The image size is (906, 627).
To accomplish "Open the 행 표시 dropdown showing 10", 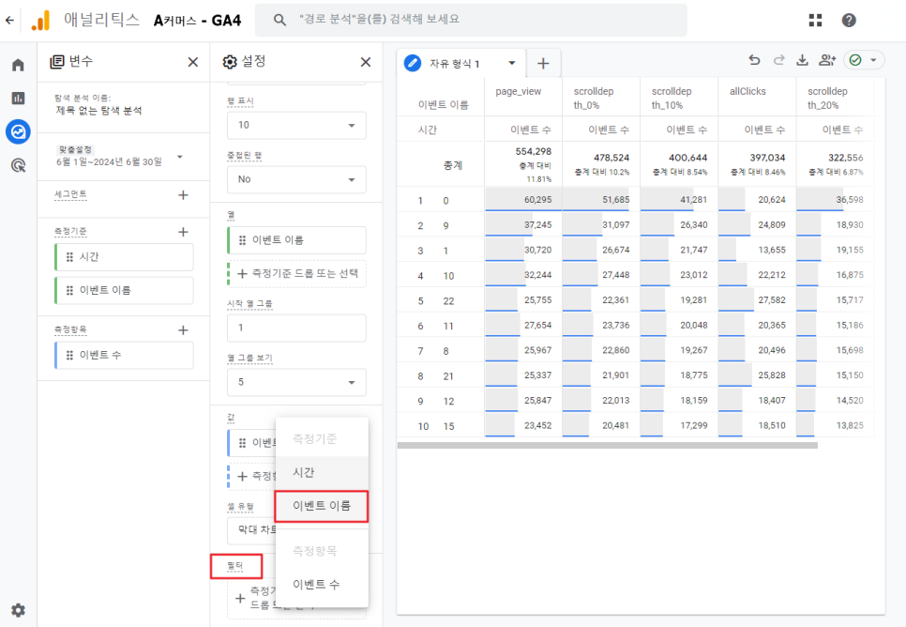I will pos(296,125).
